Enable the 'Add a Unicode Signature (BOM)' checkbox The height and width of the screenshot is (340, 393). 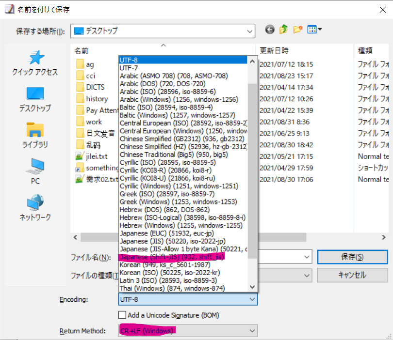pyautogui.click(x=122, y=314)
